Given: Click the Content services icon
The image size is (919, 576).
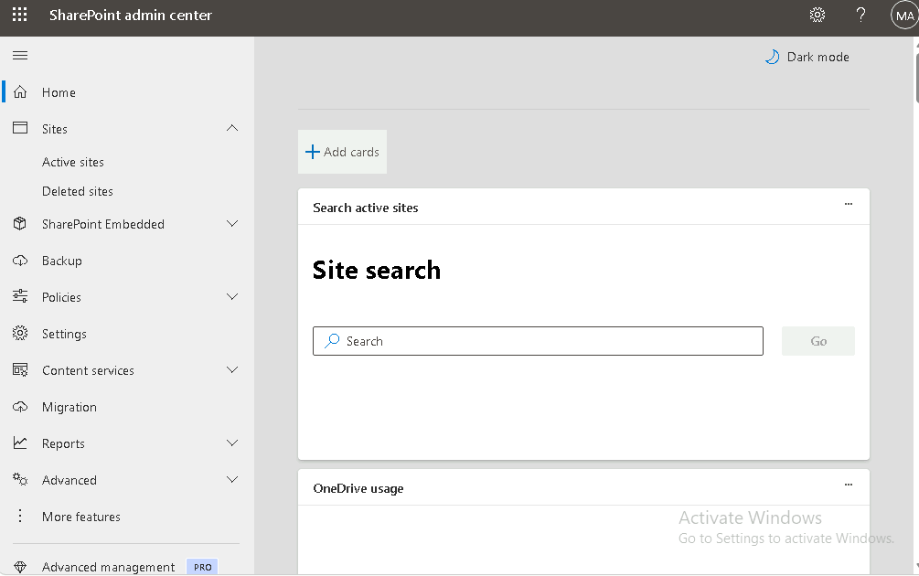Looking at the screenshot, I should click(x=20, y=369).
